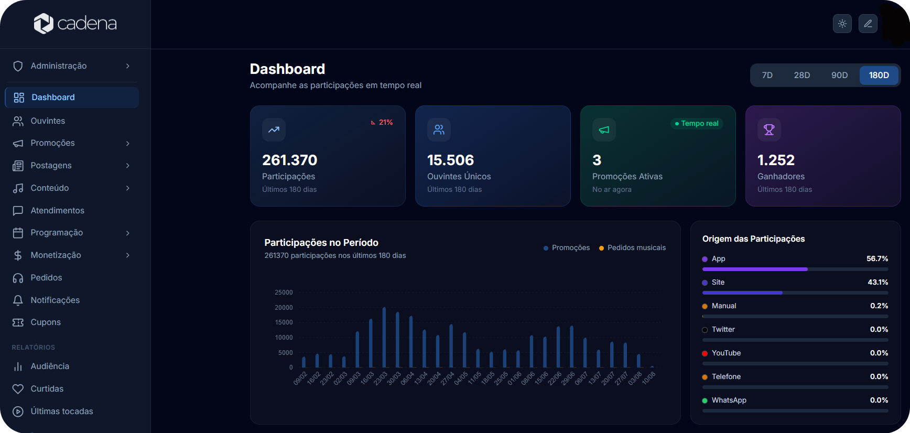Image resolution: width=910 pixels, height=433 pixels.
Task: Click the pencil edit icon in header
Action: pos(868,24)
